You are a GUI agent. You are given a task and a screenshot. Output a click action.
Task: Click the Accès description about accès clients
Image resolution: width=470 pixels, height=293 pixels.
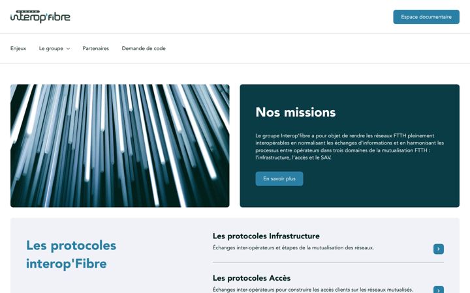[313, 289]
